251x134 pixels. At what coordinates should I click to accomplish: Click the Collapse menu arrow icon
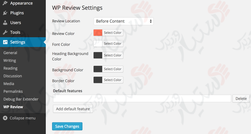tap(5, 118)
